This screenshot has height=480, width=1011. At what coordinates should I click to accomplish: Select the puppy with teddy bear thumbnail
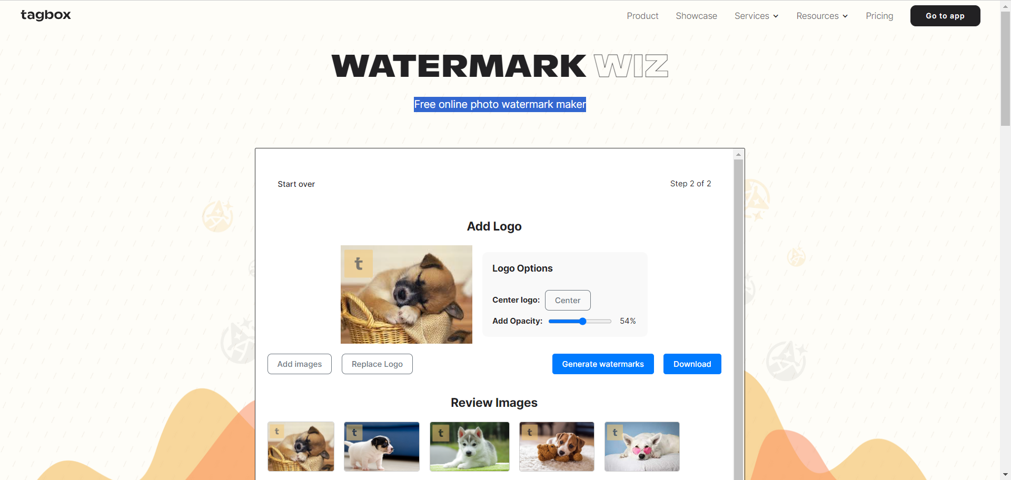point(557,446)
